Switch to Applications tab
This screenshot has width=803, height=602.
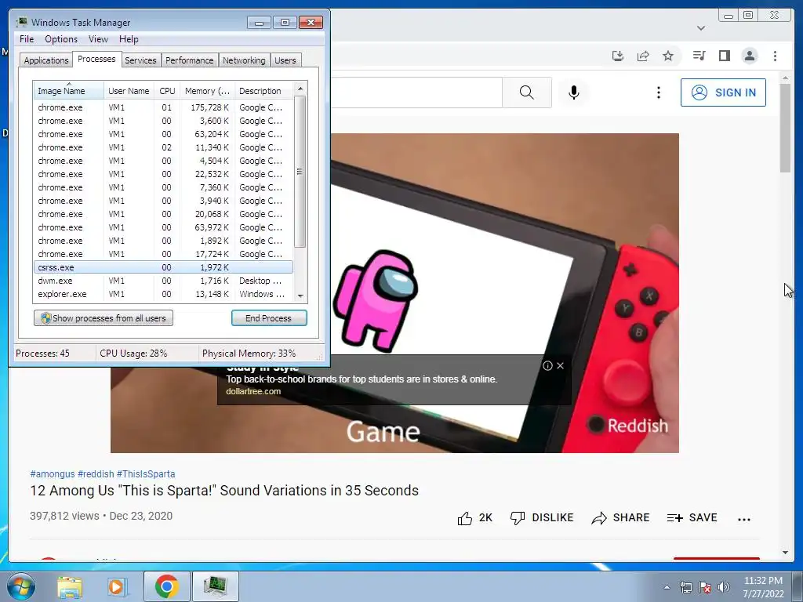coord(46,60)
